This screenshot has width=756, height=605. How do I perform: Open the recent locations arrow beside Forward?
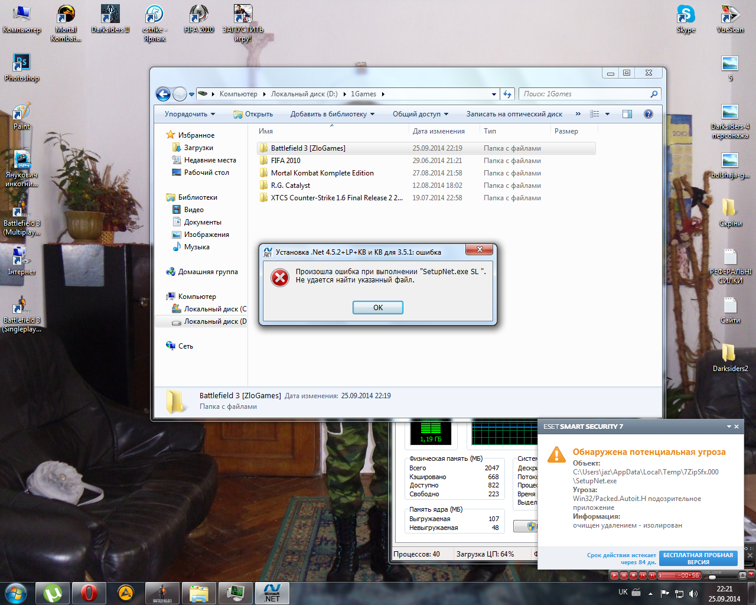pos(191,95)
